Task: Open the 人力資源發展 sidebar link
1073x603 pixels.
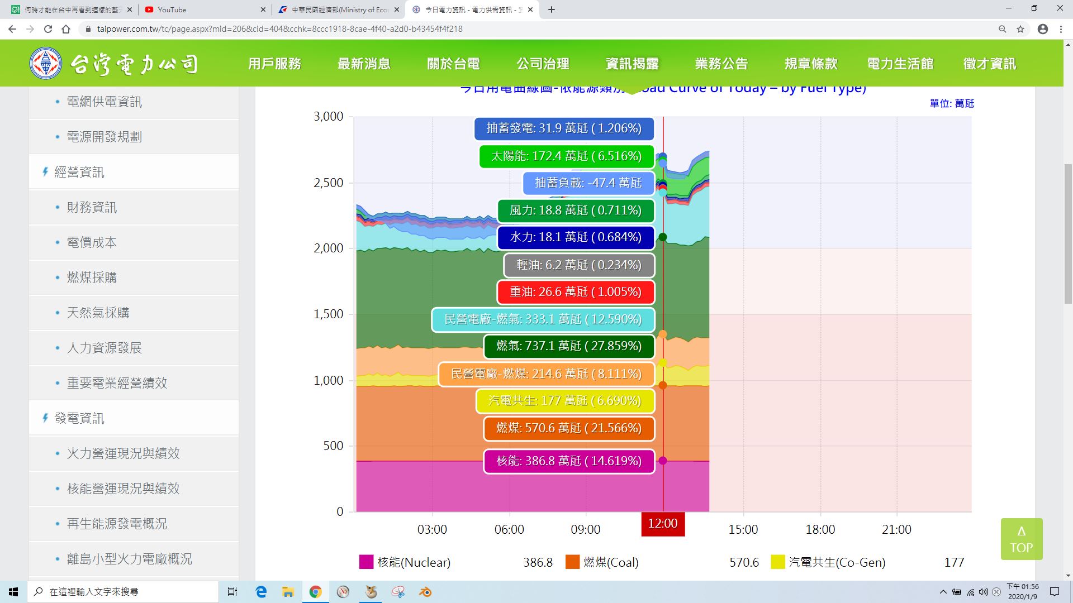Action: 105,348
